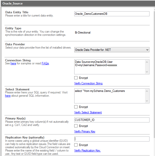The height and width of the screenshot is (156, 155).
Task: Open the FAQs link
Action: coord(45,64)
